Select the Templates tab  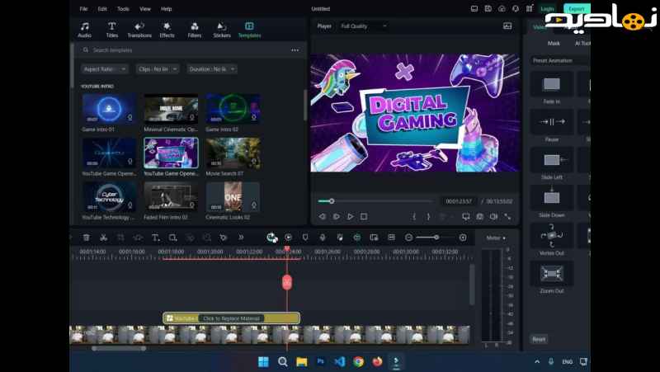coord(250,30)
